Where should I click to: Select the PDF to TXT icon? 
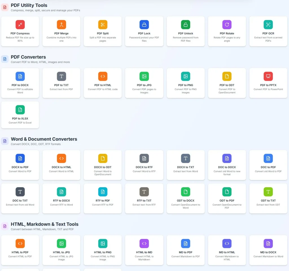coord(61,76)
